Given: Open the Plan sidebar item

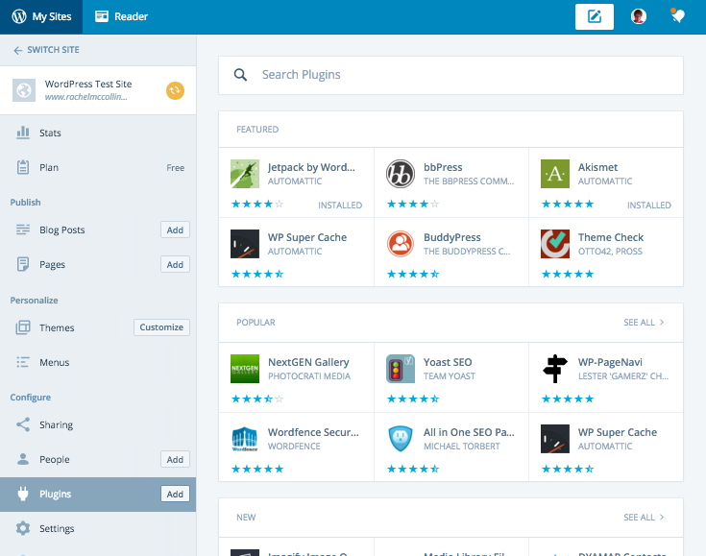Looking at the screenshot, I should click(x=98, y=167).
